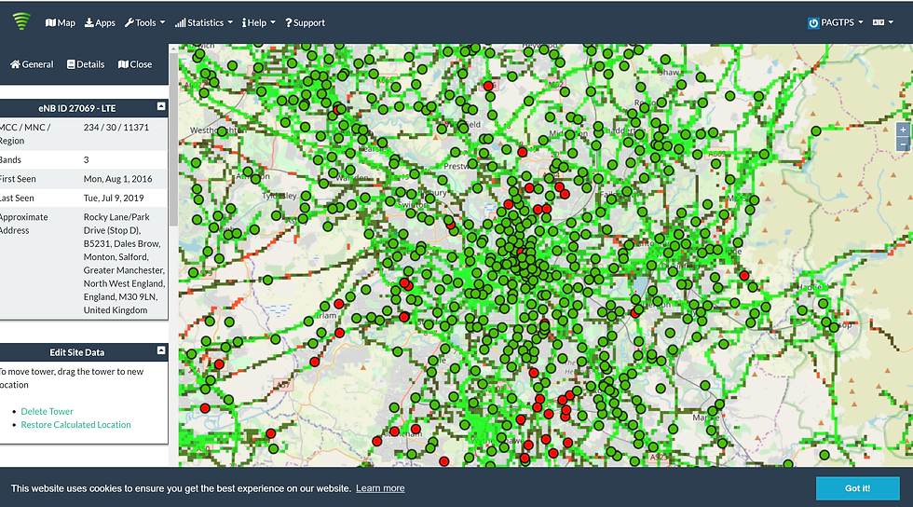Open the Support page link
Viewport: 913px width, 507px height.
point(306,22)
